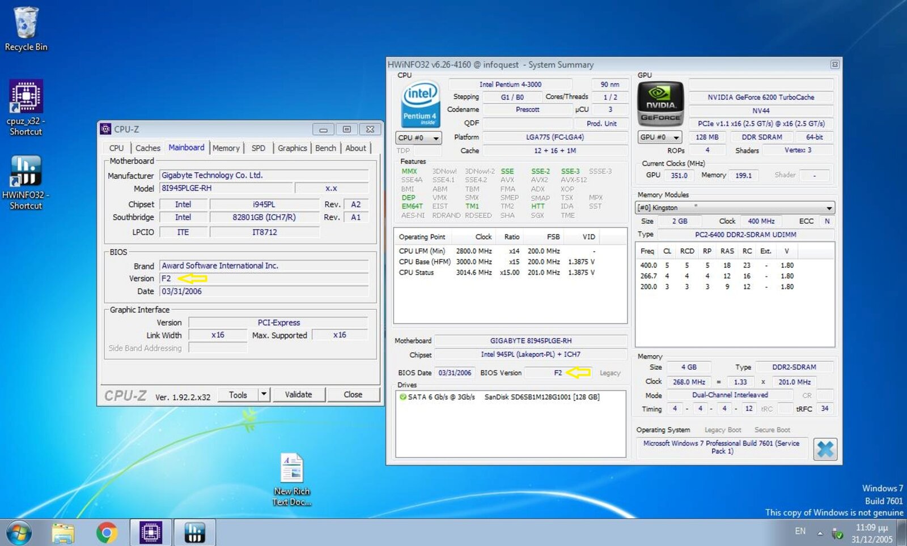
Task: Open the GPU #0 selector dropdown
Action: (660, 137)
